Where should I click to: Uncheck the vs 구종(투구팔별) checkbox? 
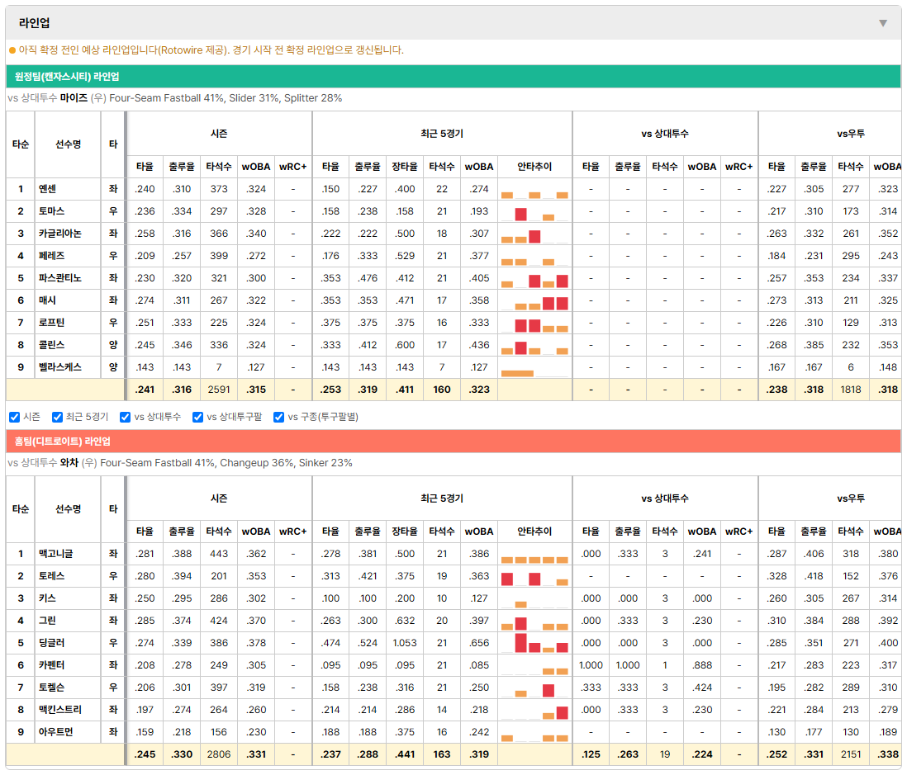point(279,418)
